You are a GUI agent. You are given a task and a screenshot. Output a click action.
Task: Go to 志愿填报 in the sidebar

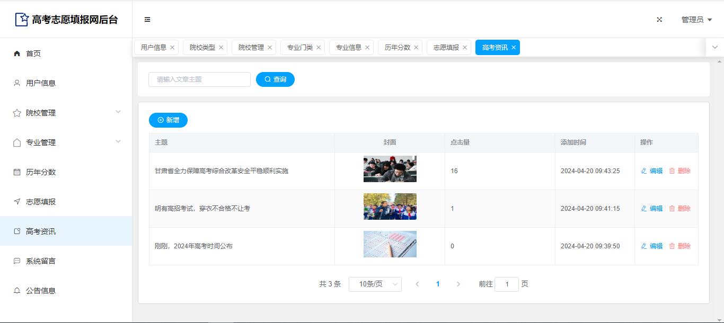pyautogui.click(x=41, y=202)
